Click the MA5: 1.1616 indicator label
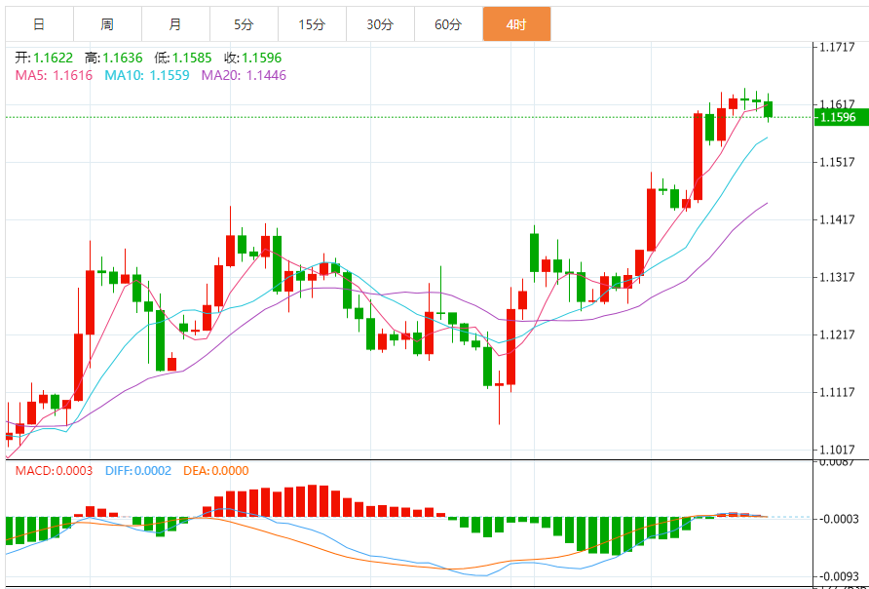This screenshot has width=869, height=589. pyautogui.click(x=54, y=75)
